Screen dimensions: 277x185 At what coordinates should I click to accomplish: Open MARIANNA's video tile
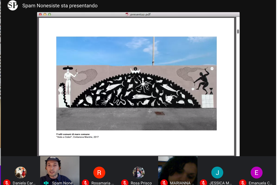(x=178, y=171)
